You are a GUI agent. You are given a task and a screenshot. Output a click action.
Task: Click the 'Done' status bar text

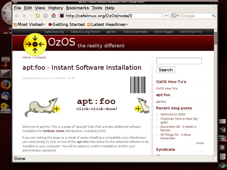(20, 159)
